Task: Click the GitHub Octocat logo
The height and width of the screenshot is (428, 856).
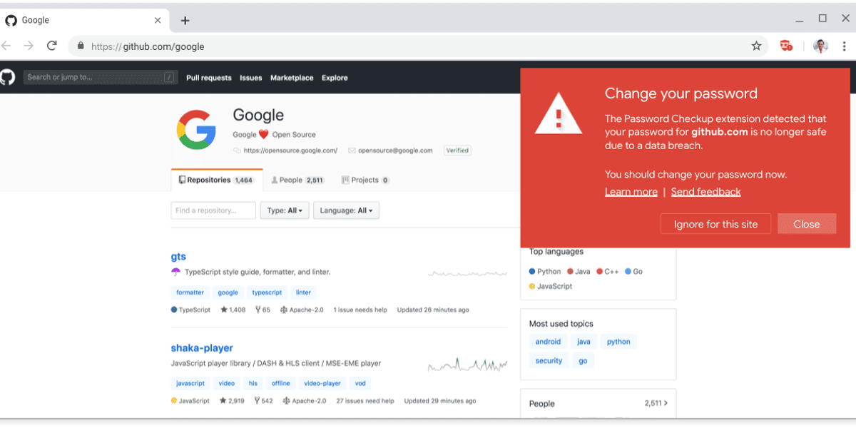Action: [x=6, y=77]
